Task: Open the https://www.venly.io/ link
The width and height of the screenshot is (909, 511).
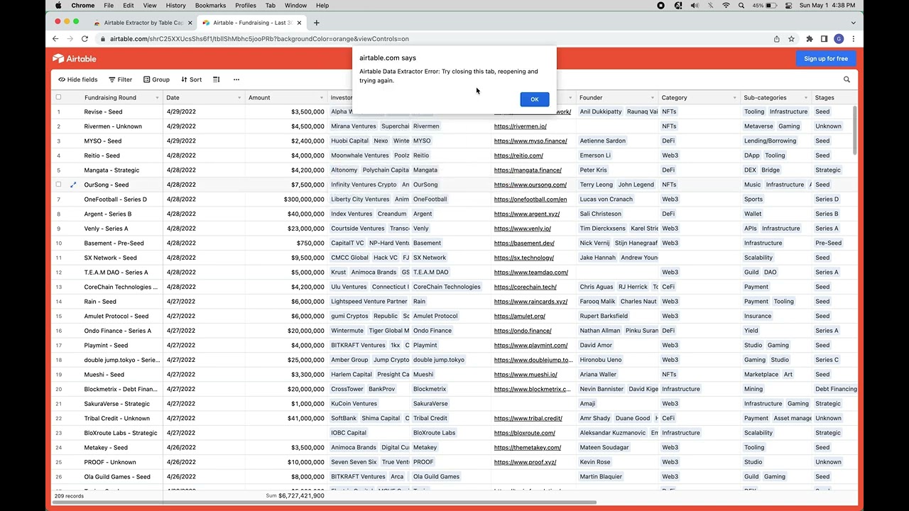Action: point(523,229)
